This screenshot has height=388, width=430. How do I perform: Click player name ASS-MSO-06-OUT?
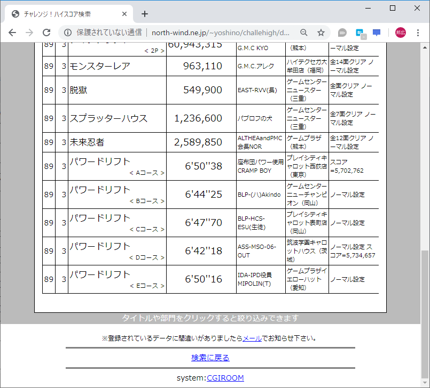[x=257, y=251]
